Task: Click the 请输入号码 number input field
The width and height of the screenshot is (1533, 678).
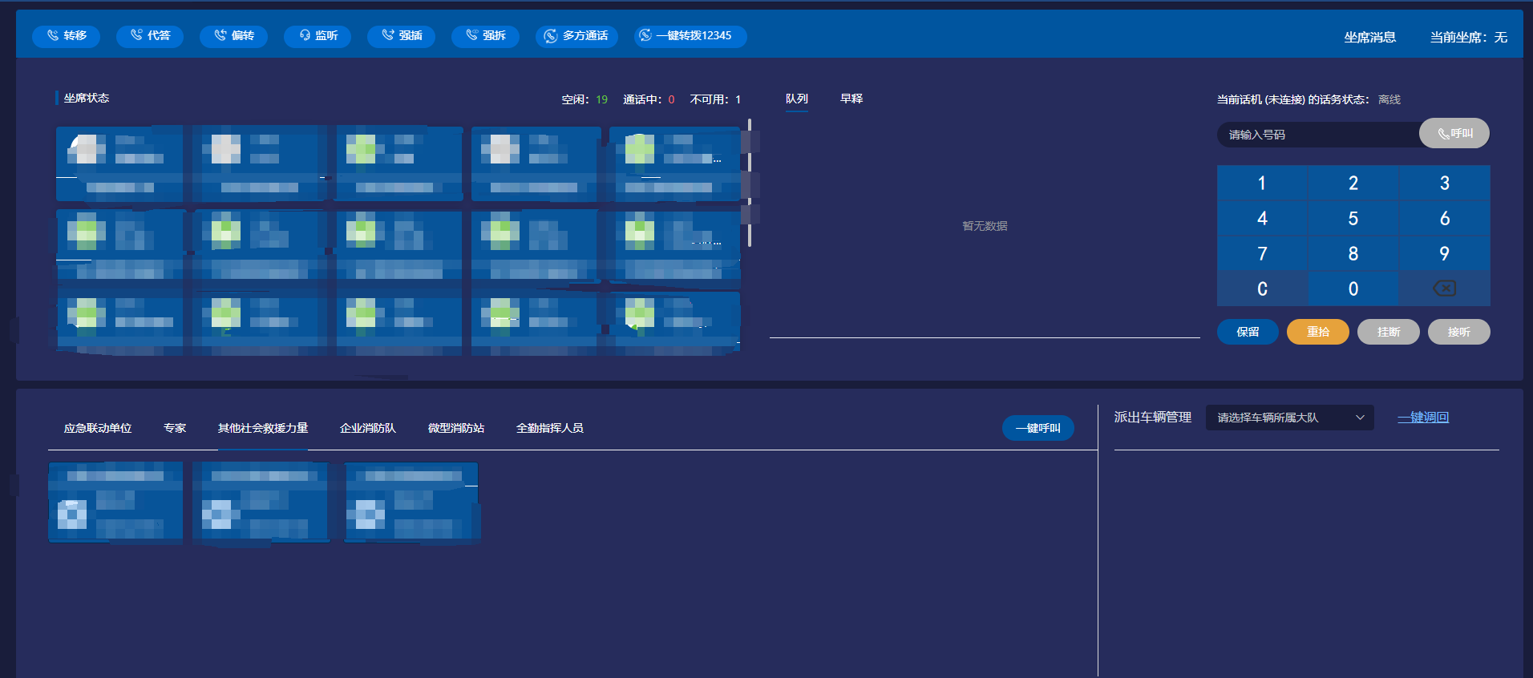Action: (x=1317, y=135)
